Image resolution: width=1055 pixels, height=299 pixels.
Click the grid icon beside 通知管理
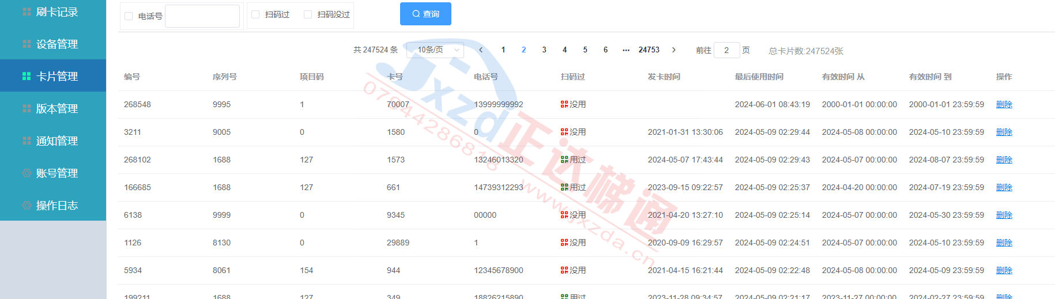point(27,141)
